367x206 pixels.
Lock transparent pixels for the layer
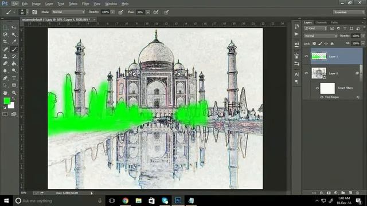click(x=314, y=43)
